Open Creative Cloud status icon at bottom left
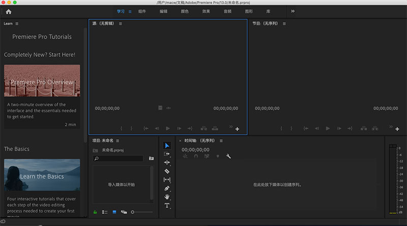This screenshot has height=226, width=407. coord(3,221)
